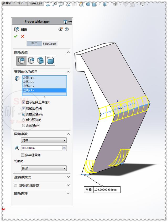
Task: Enable 多半径圆角 checkbox
Action: click(23, 155)
